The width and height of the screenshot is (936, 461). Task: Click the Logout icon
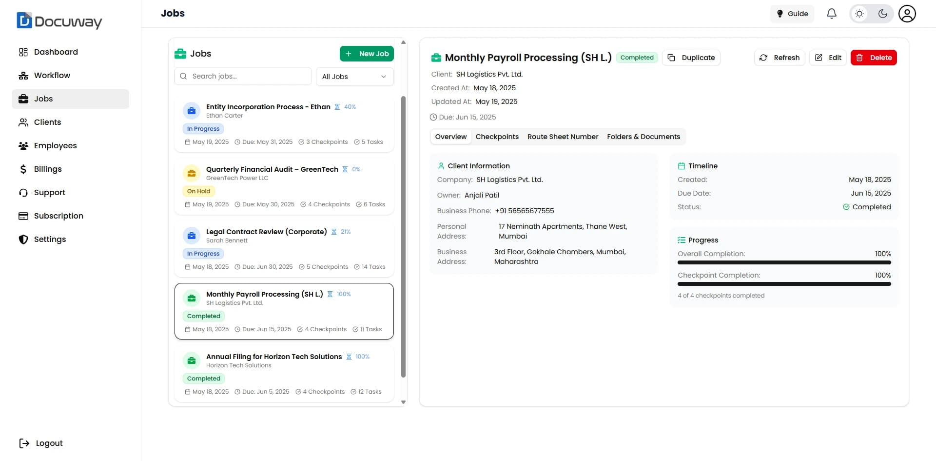point(24,443)
